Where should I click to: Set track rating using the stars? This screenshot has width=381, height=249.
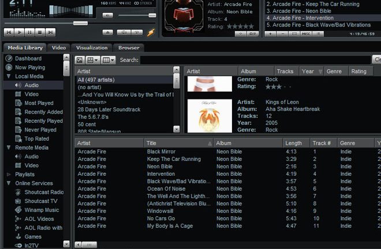point(240,27)
